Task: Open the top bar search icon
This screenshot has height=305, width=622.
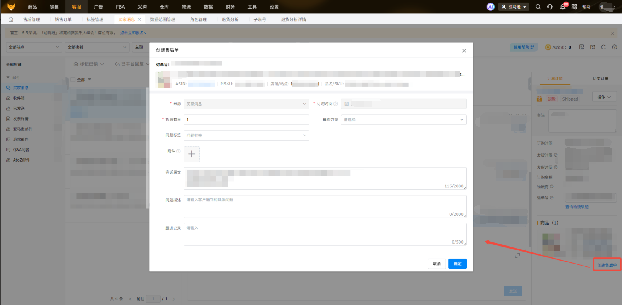Action: coord(538,7)
